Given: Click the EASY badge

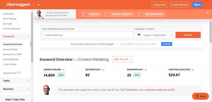Looking at the screenshot, I should click(137, 75).
